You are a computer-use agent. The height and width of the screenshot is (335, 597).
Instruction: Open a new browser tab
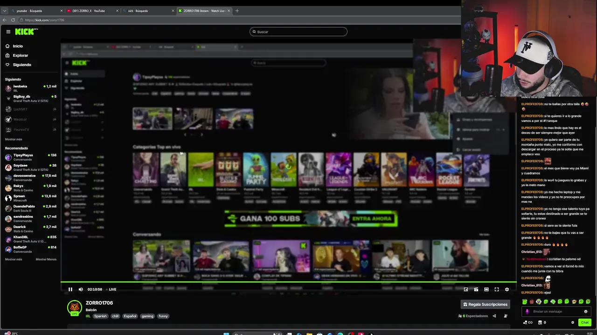237,11
